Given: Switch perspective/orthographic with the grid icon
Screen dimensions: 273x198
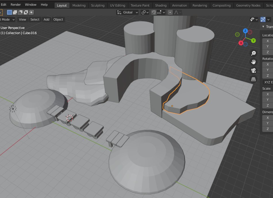Looking at the screenshot, I should tap(253, 79).
